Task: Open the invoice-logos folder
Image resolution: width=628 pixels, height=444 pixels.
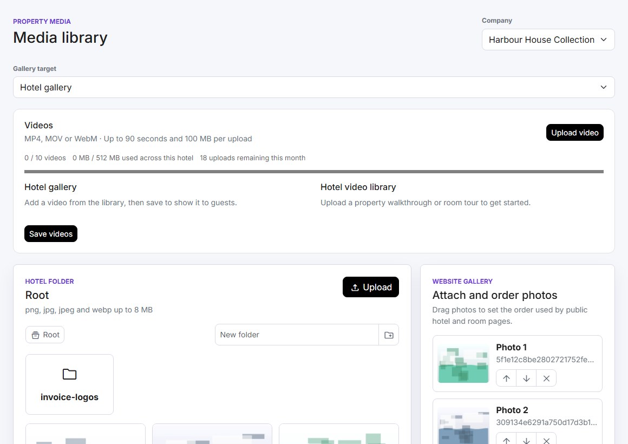Action: click(69, 384)
